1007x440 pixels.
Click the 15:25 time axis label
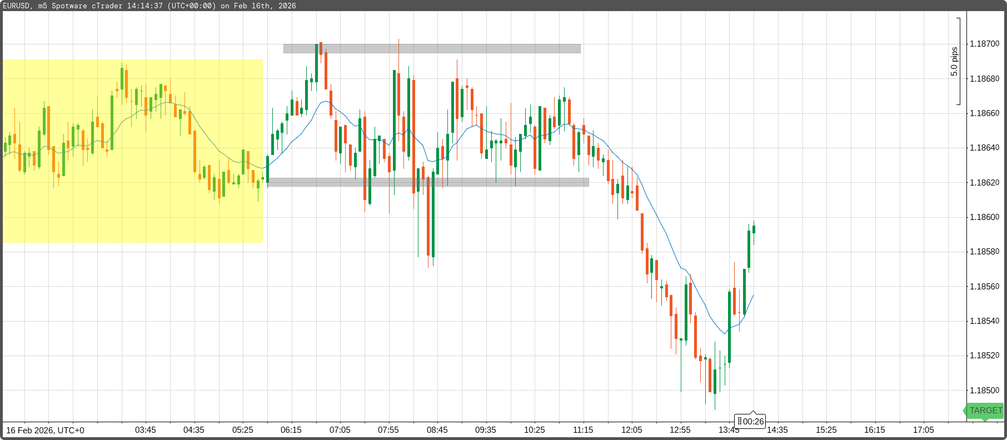pyautogui.click(x=826, y=430)
